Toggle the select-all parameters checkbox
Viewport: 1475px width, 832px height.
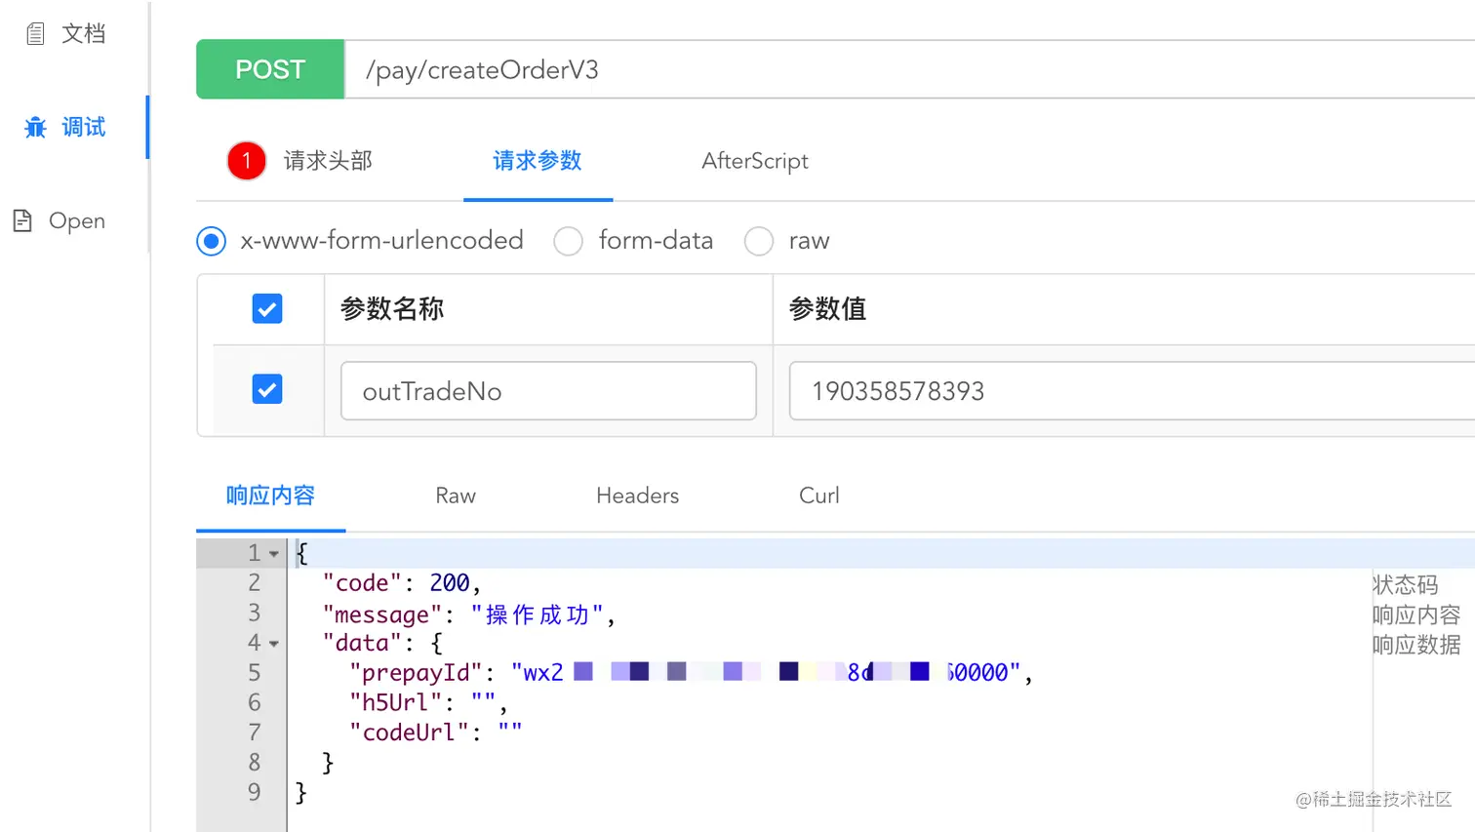(x=266, y=308)
